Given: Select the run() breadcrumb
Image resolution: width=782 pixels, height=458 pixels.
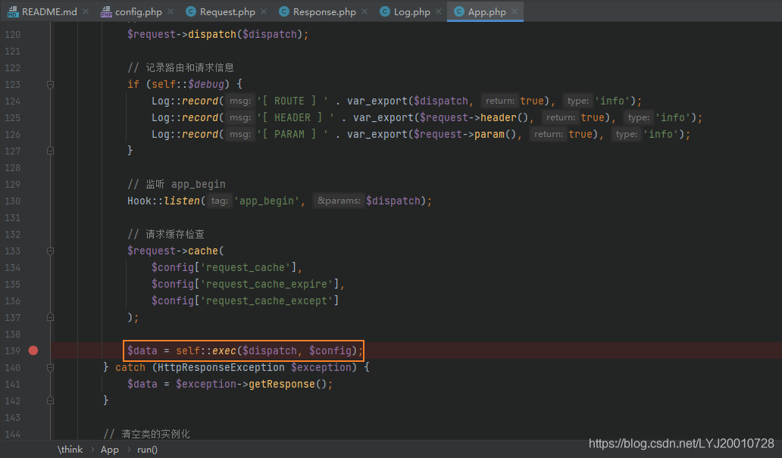Looking at the screenshot, I should pos(147,450).
